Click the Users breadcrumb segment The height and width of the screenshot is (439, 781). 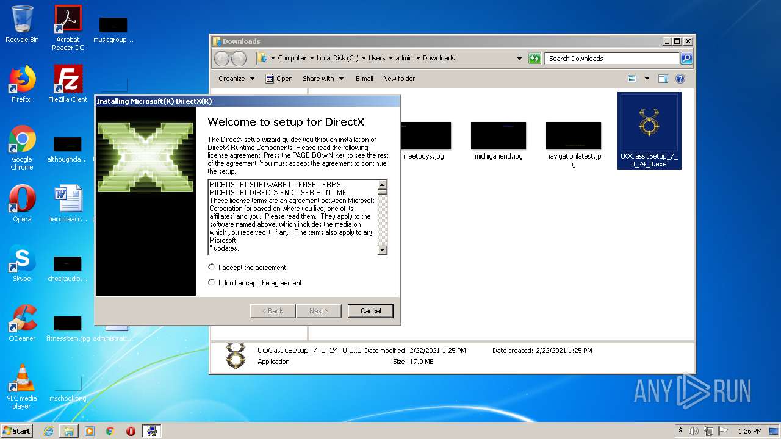376,59
